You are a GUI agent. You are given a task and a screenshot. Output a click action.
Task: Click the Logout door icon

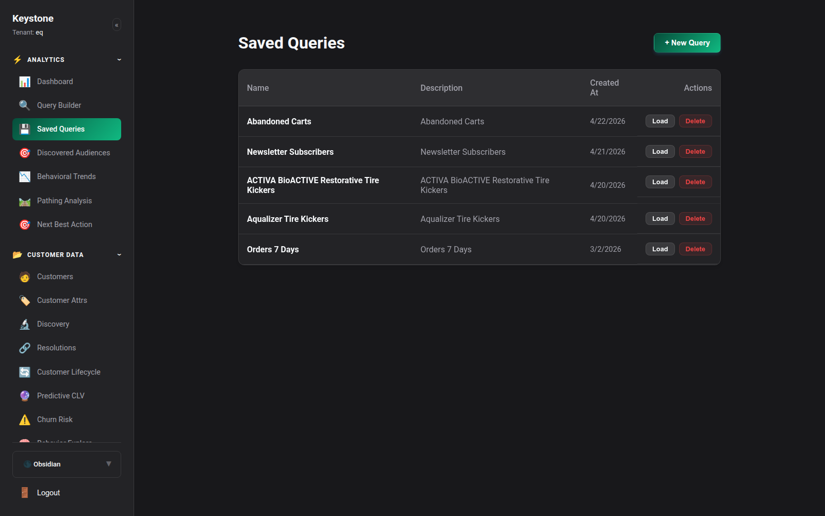(x=25, y=493)
